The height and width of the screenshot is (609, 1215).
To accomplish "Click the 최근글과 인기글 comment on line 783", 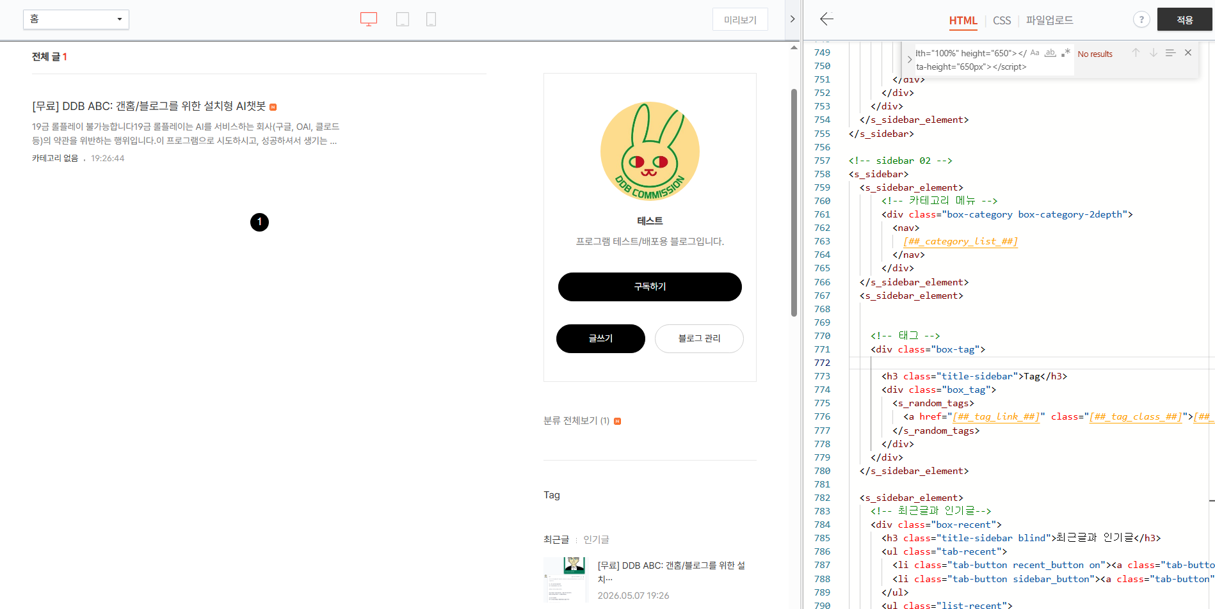I will (x=931, y=510).
